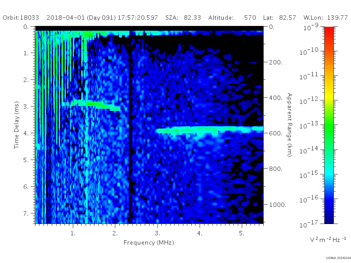This screenshot has height=263, width=351.
Task: Click the ionospheric echo trace near 3 ms
Action: [x=91, y=105]
